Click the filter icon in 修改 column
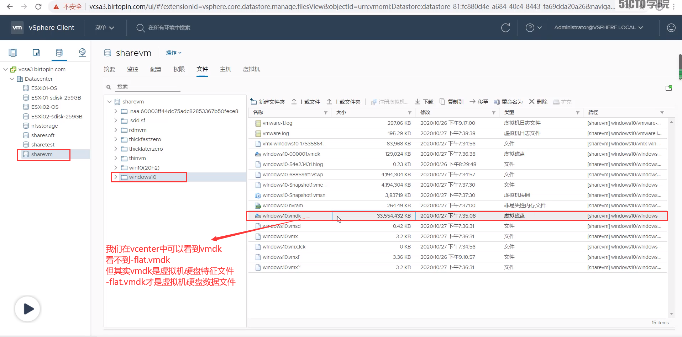The image size is (682, 337). 494,113
